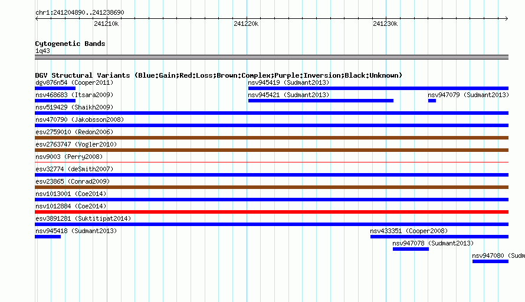The height and width of the screenshot is (302, 525).
Task: Select the brown bar under esv23865
Action: [271, 187]
